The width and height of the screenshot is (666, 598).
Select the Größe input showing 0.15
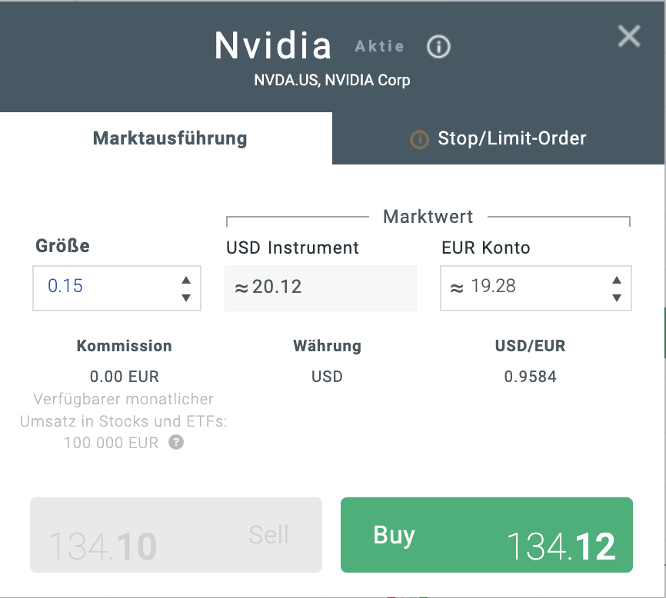tap(100, 287)
